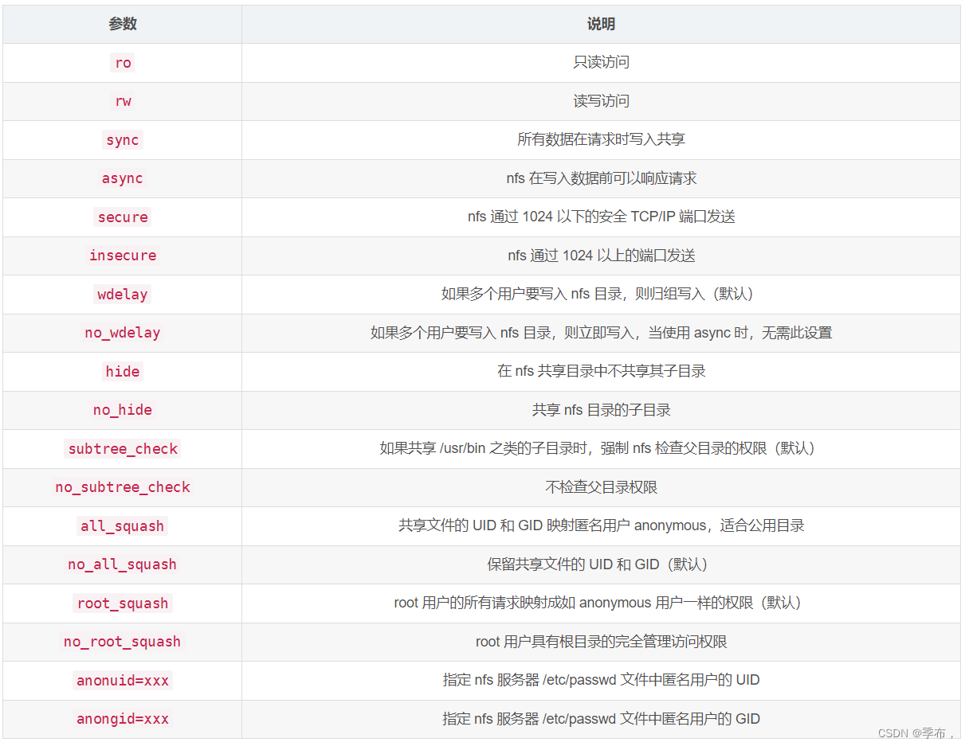The image size is (965, 746).
Task: Click the 不检查父目录权限 description
Action: 602,487
